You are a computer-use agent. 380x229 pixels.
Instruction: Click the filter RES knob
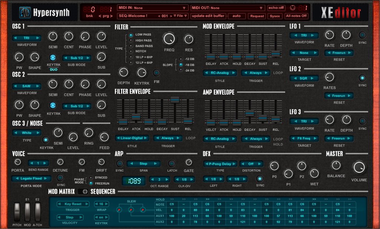pos(189,39)
